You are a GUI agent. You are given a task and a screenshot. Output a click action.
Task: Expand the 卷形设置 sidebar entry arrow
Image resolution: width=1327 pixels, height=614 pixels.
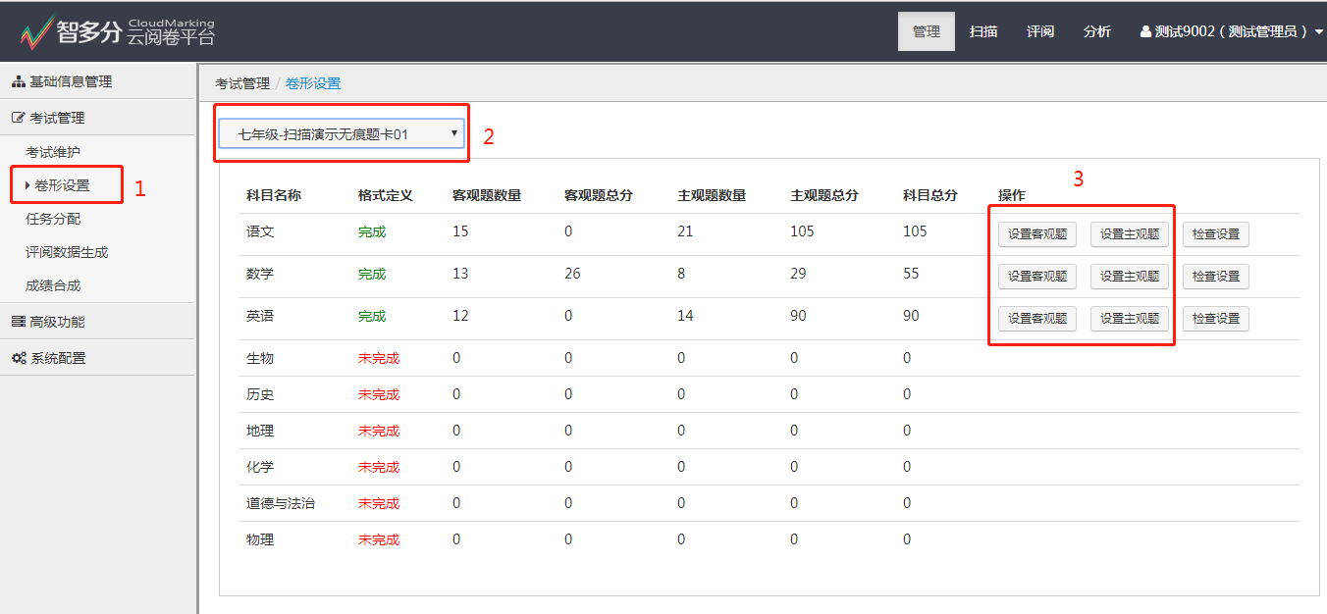click(29, 183)
